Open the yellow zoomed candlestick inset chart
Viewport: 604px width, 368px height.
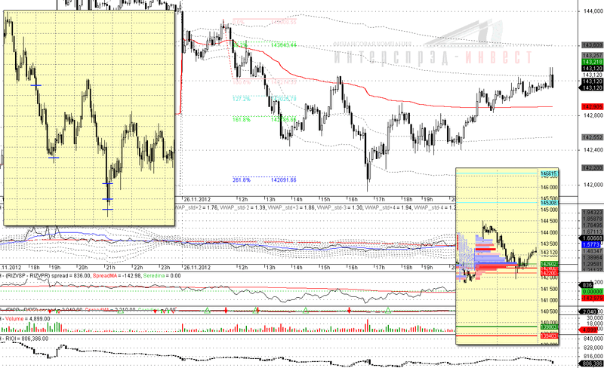[89, 118]
